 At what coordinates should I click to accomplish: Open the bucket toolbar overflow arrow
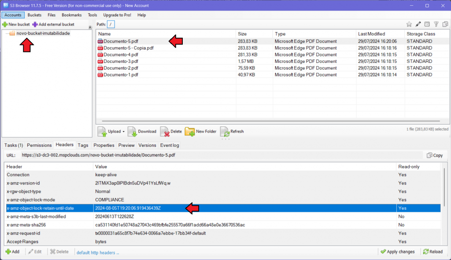[x=90, y=27]
